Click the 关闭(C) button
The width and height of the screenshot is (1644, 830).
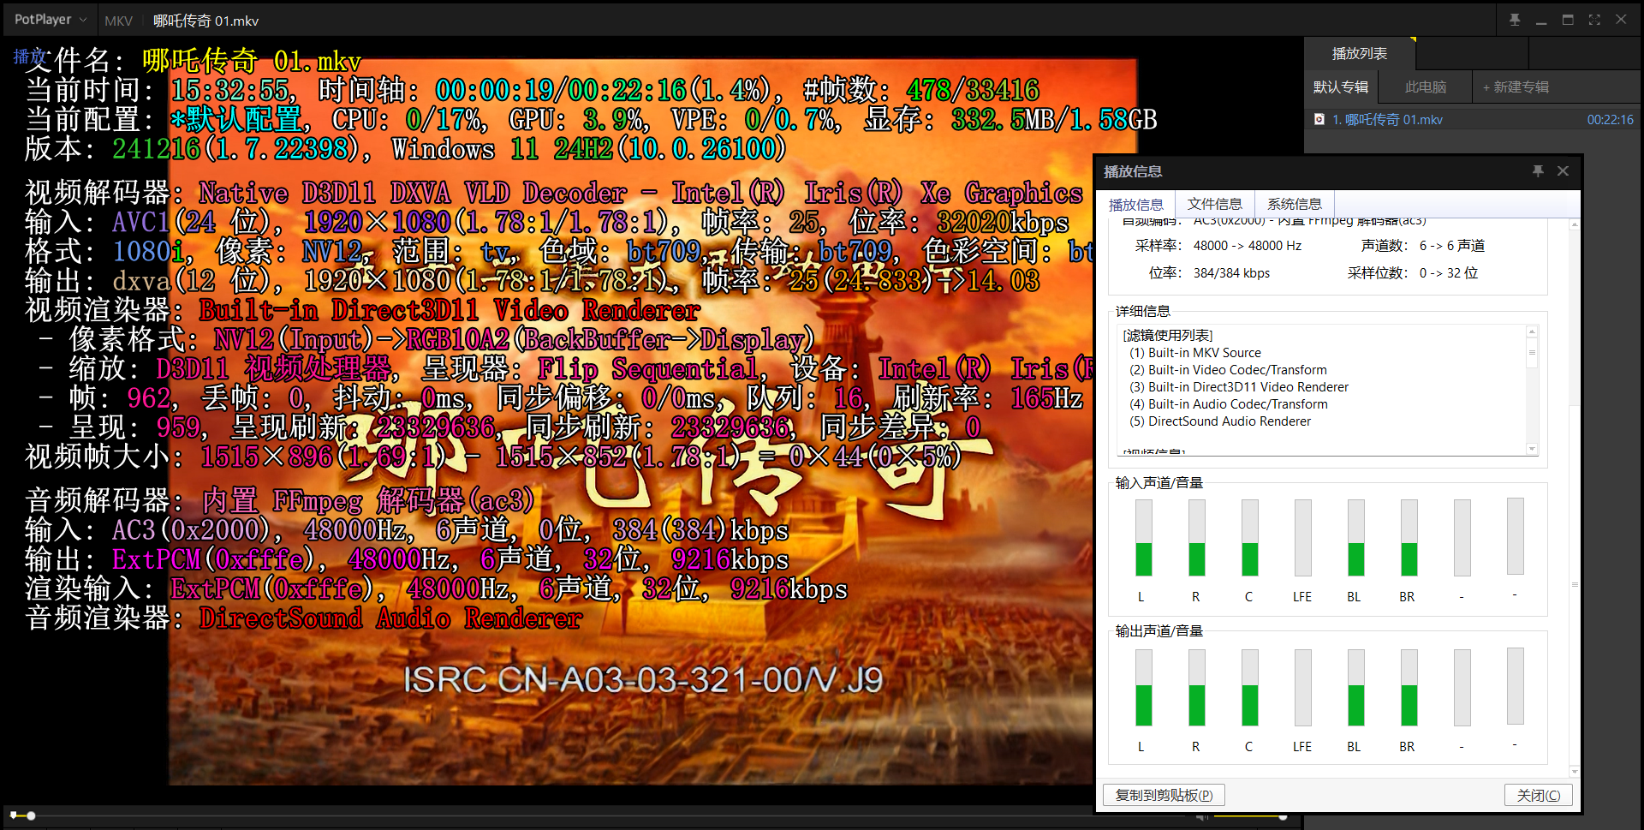(1538, 795)
